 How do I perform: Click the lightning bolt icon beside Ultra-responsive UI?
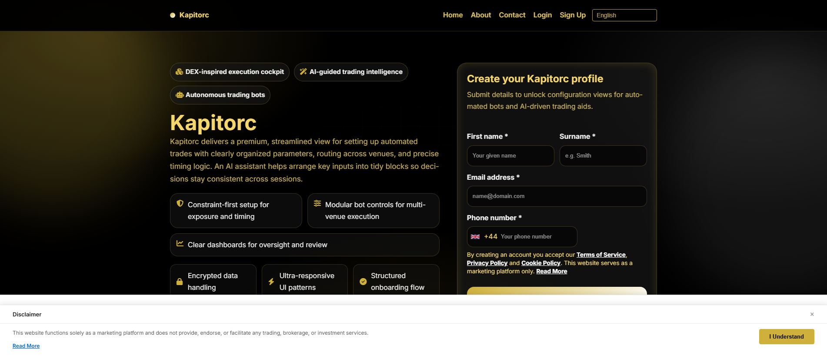pyautogui.click(x=271, y=282)
